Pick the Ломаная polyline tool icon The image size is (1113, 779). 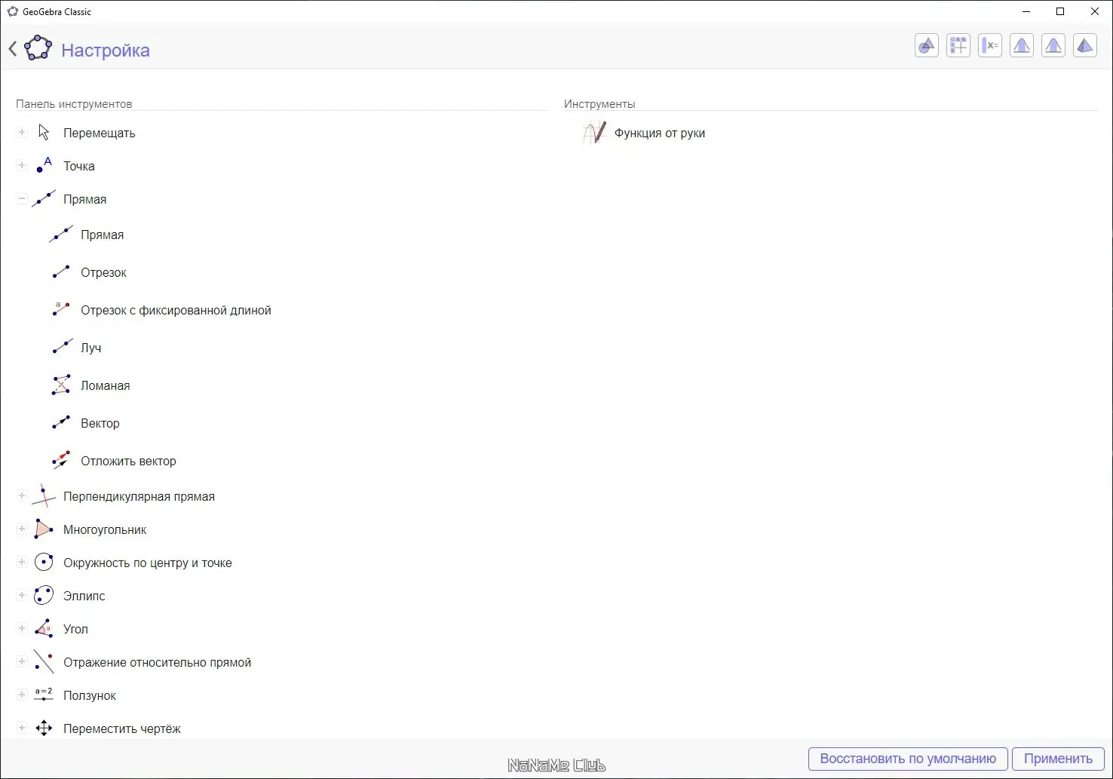coord(61,385)
